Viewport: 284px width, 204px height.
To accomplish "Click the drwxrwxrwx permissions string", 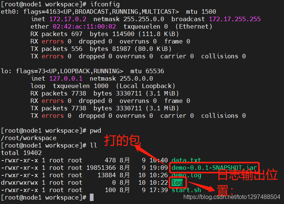I will tap(20, 182).
